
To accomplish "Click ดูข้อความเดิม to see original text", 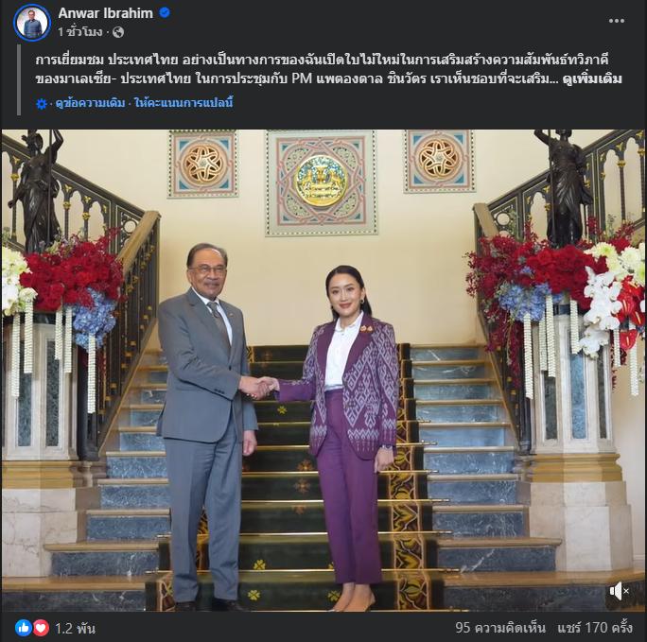I will tap(90, 103).
